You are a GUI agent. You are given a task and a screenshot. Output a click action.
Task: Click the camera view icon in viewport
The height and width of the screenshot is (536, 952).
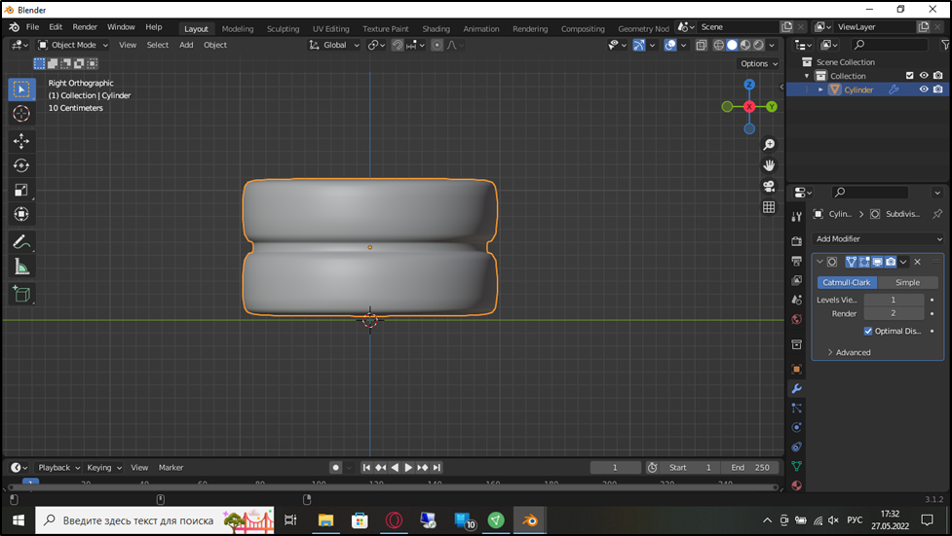click(x=769, y=186)
